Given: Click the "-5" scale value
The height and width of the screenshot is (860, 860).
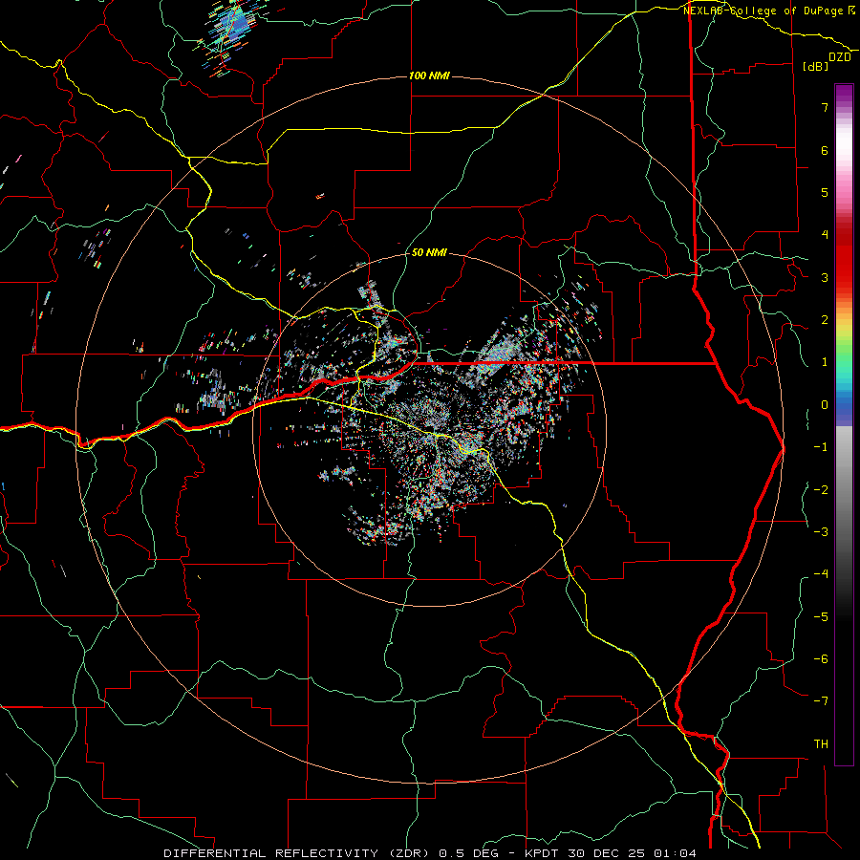Looking at the screenshot, I should tap(821, 617).
